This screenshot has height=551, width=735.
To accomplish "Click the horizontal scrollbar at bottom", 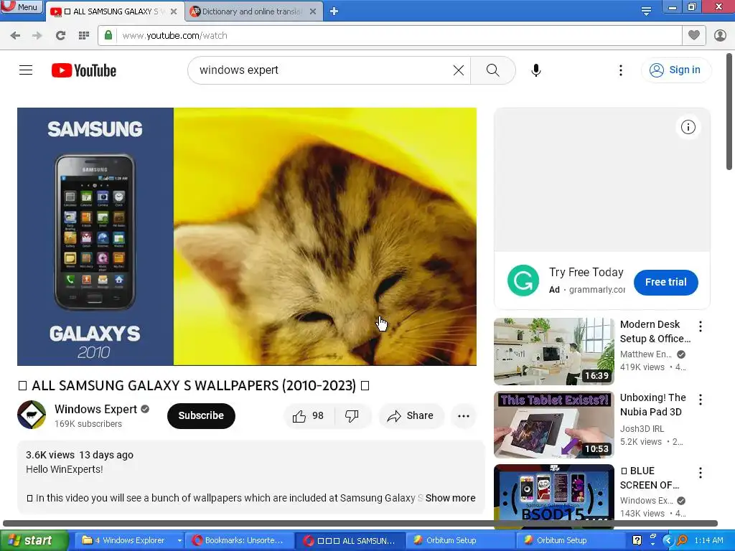I will coord(360,523).
